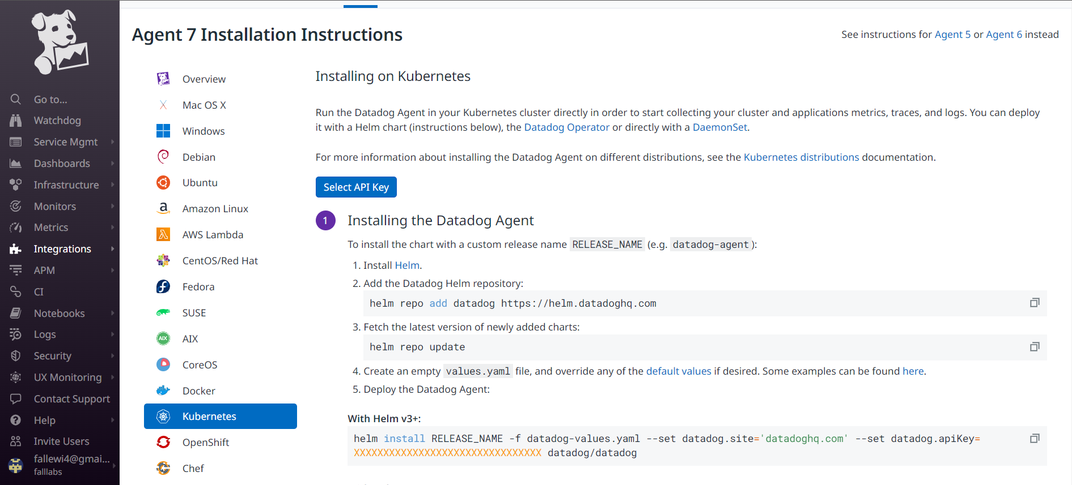Follow the Agent 6 instructions link

point(1003,35)
